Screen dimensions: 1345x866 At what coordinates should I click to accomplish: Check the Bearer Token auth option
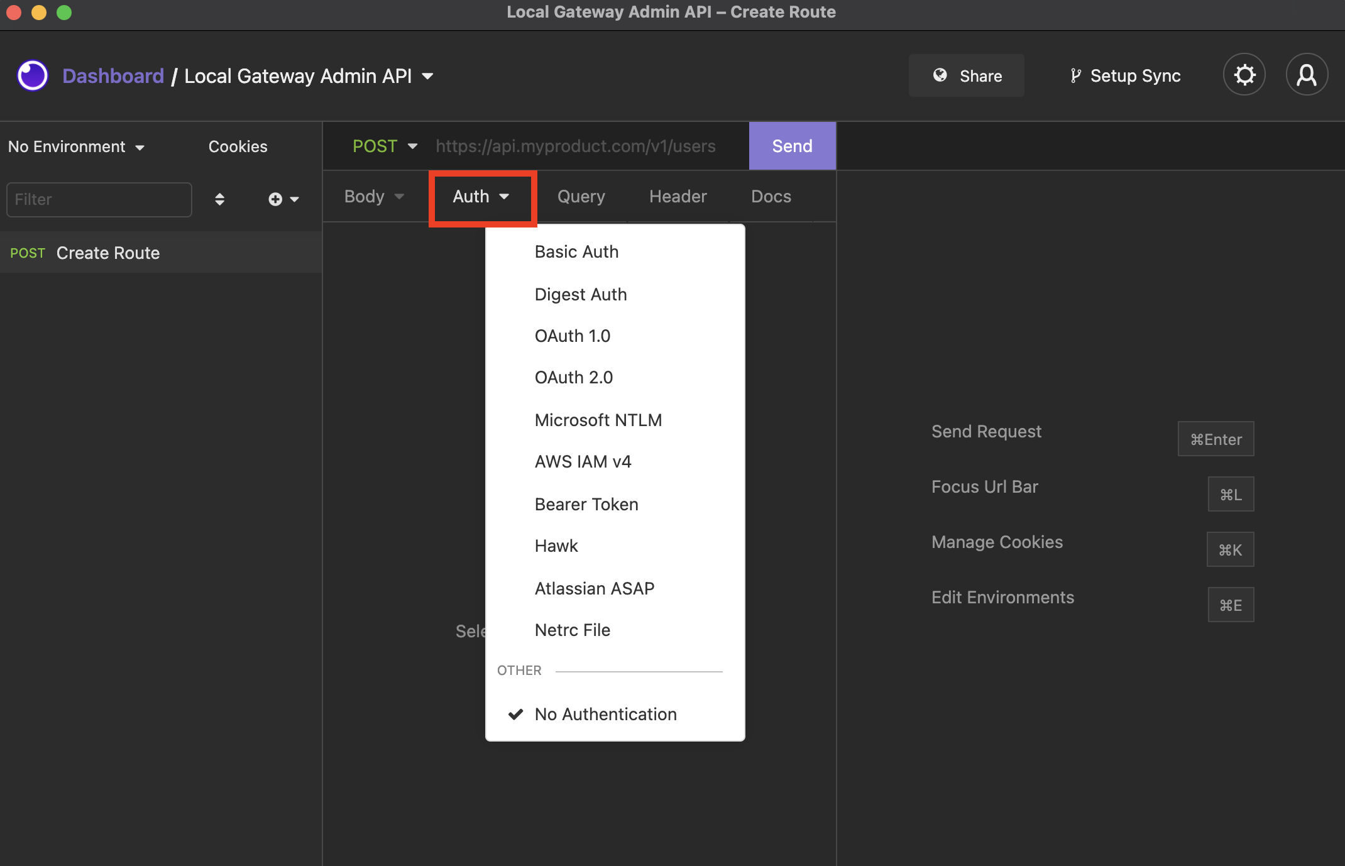(x=586, y=504)
